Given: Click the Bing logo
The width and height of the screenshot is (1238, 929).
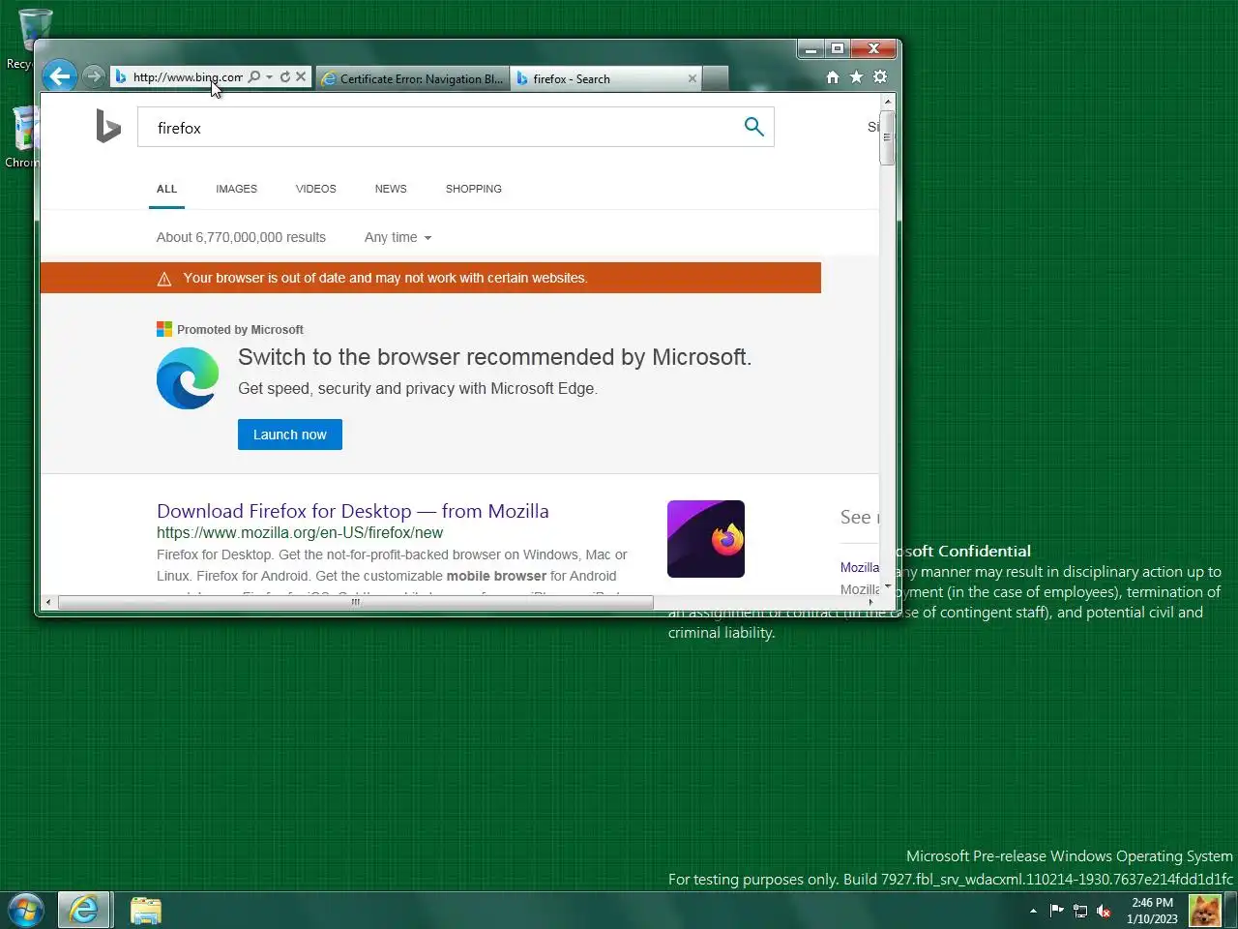Looking at the screenshot, I should [x=108, y=126].
